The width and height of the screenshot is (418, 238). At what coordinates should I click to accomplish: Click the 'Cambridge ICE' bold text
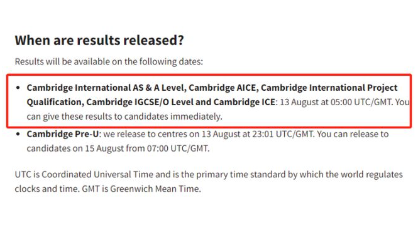click(244, 102)
